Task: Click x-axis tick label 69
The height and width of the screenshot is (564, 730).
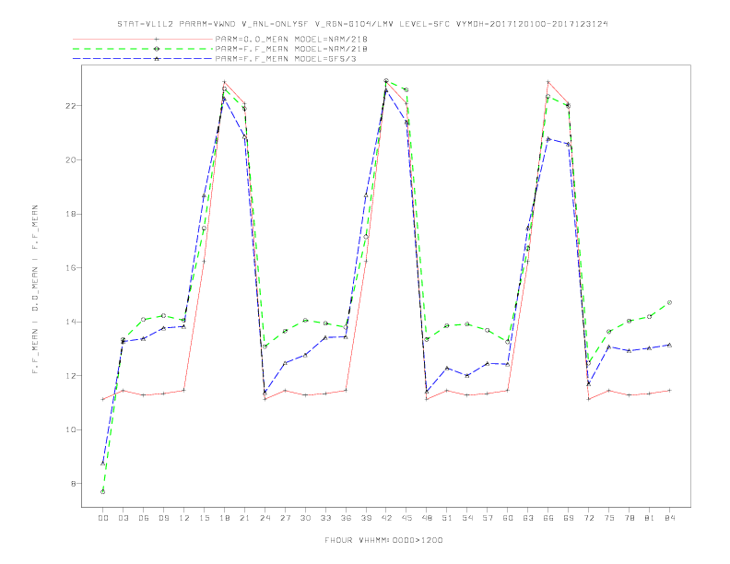Action: point(569,518)
